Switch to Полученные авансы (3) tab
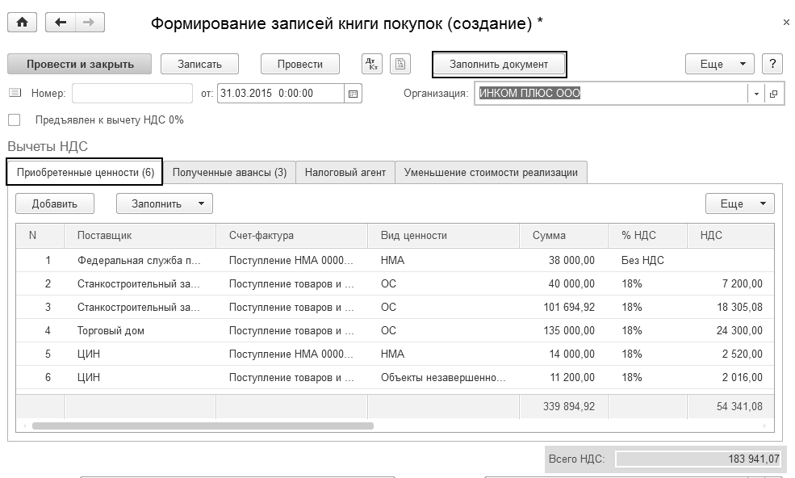The image size is (795, 478). pos(229,172)
